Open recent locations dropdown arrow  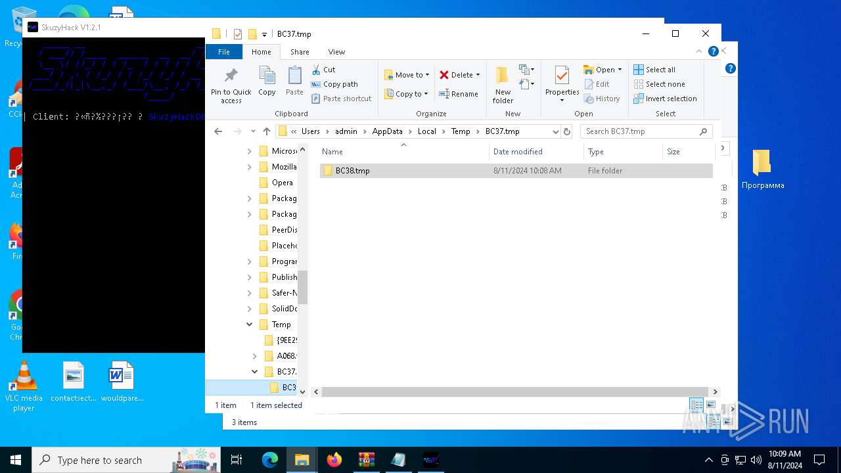pyautogui.click(x=253, y=131)
